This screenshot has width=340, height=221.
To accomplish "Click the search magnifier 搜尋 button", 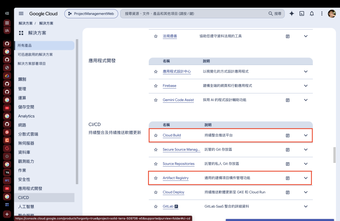I will [x=275, y=14].
